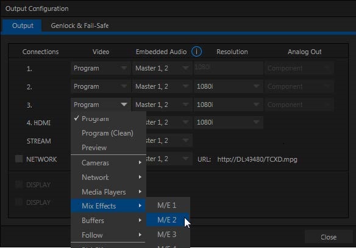356x248 pixels.
Task: Open Resolution dropdown for 4. HDMI
Action: pyautogui.click(x=228, y=122)
